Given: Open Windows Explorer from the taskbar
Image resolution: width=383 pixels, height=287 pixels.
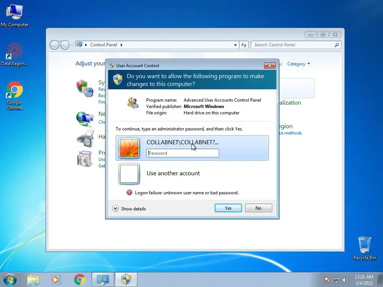Looking at the screenshot, I should 33,280.
